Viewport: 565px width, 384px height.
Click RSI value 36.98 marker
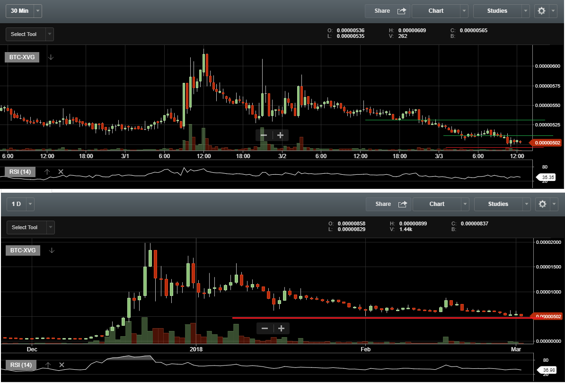click(547, 370)
